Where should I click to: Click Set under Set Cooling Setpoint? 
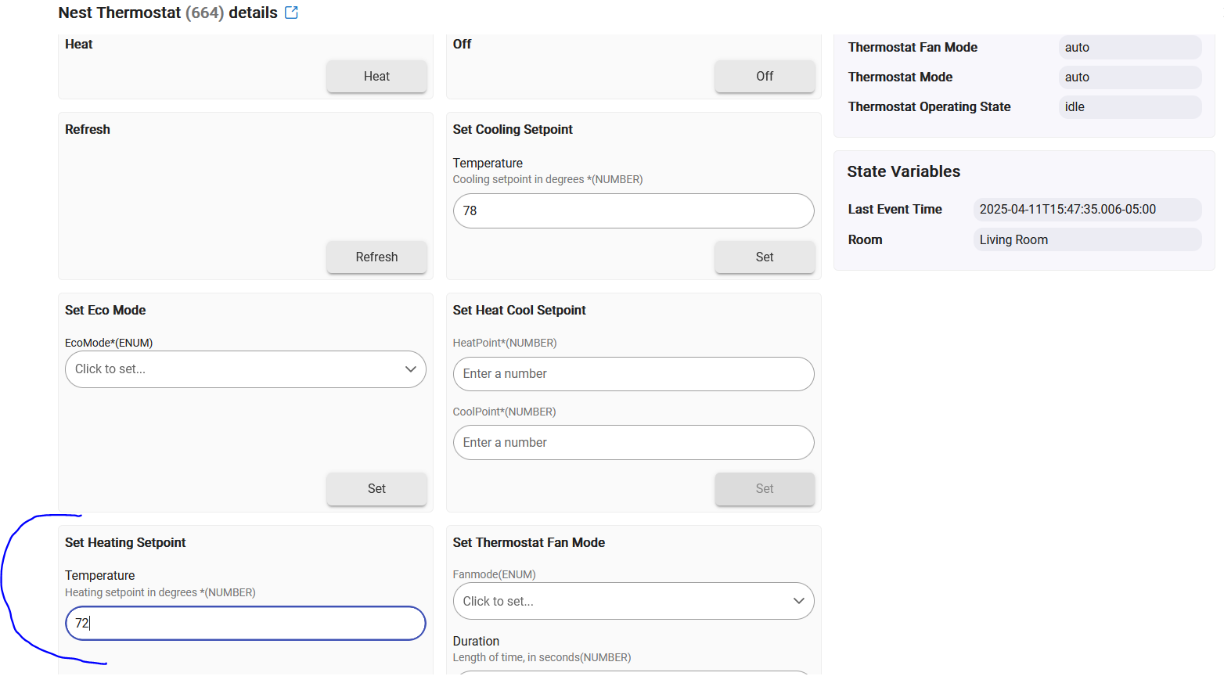pyautogui.click(x=765, y=257)
